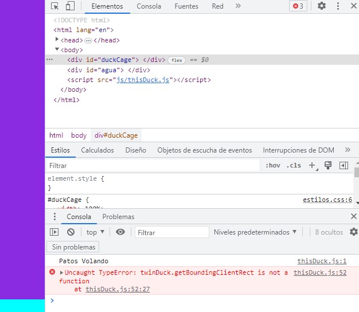Open the js/thisDuck.js script link

pos(143,80)
